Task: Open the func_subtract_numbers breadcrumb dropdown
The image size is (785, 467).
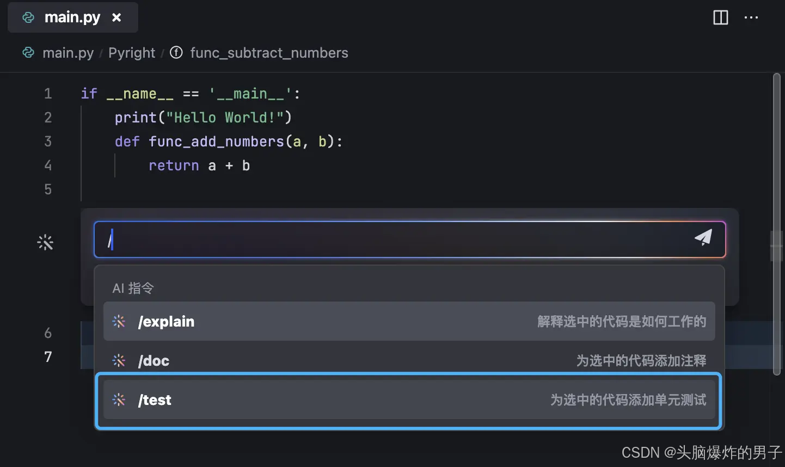Action: pos(269,52)
